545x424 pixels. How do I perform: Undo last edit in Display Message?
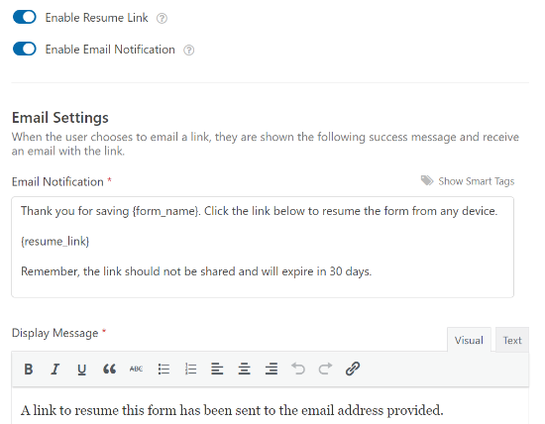(x=298, y=369)
